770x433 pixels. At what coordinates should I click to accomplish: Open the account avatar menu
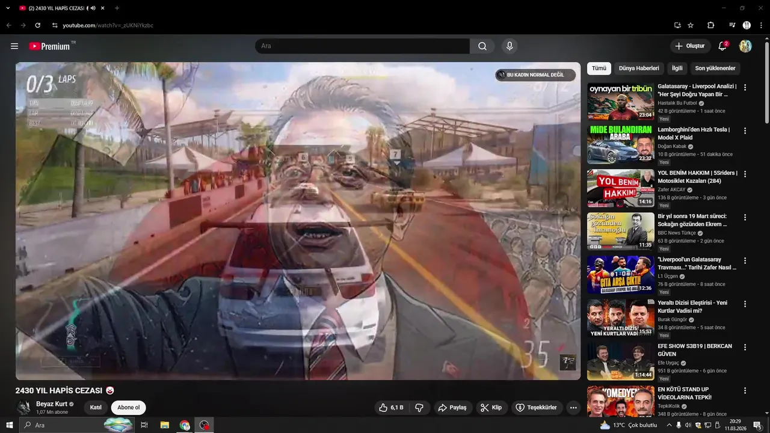coord(745,46)
